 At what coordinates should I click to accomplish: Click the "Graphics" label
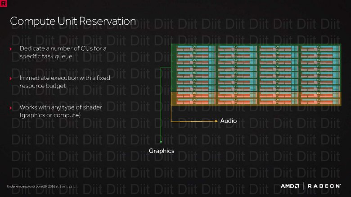[x=161, y=151]
